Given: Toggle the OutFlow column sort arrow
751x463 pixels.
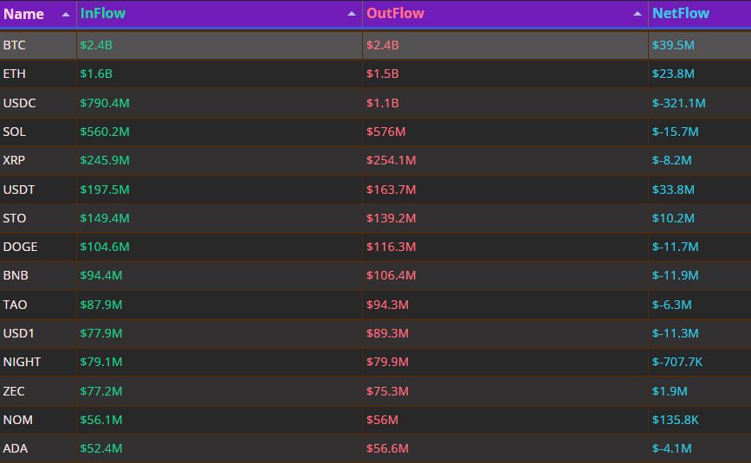Looking at the screenshot, I should pyautogui.click(x=637, y=15).
